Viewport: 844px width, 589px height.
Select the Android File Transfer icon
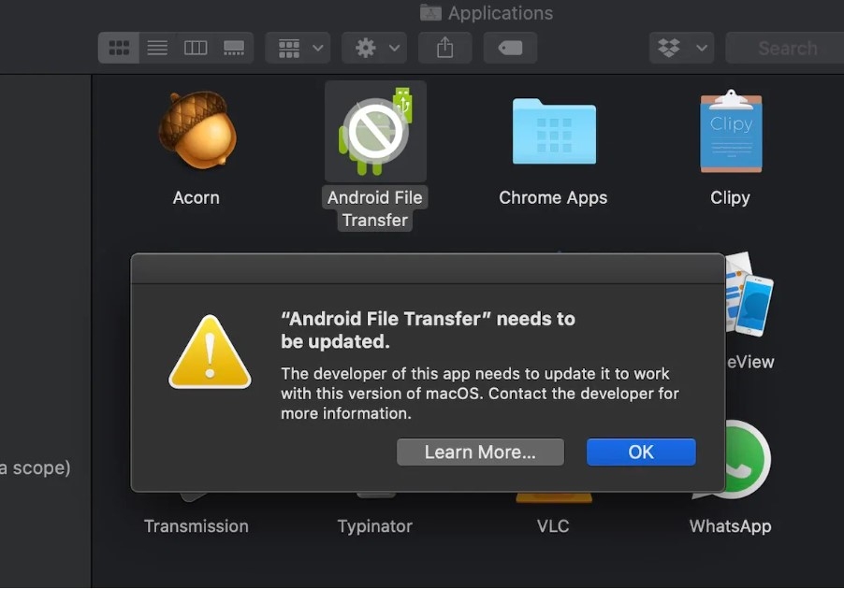[x=376, y=131]
